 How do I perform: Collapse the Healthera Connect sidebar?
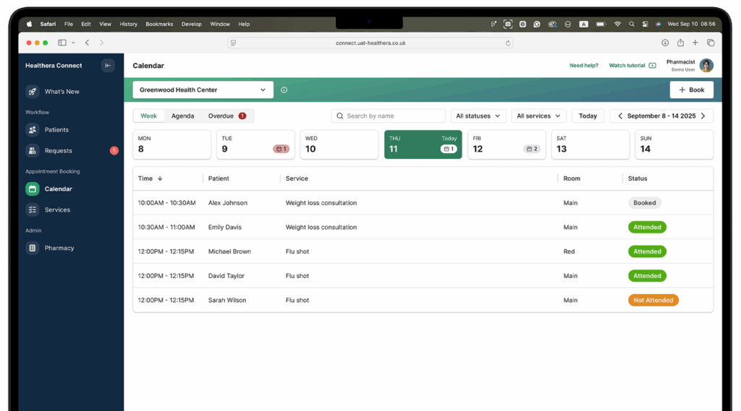pyautogui.click(x=108, y=66)
